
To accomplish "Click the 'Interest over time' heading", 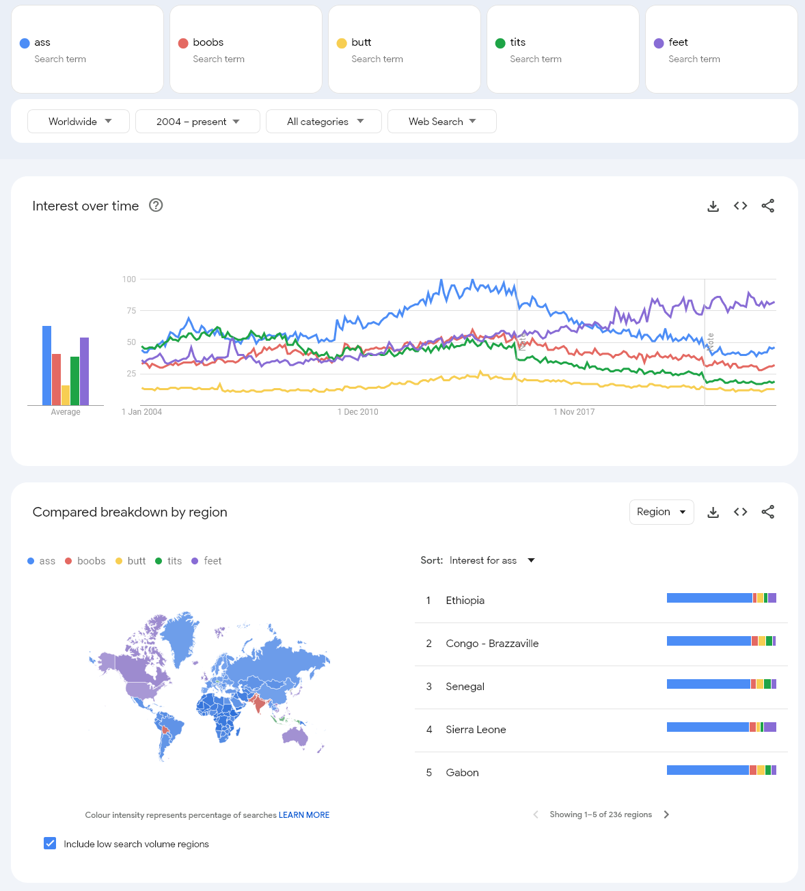I will pos(85,206).
